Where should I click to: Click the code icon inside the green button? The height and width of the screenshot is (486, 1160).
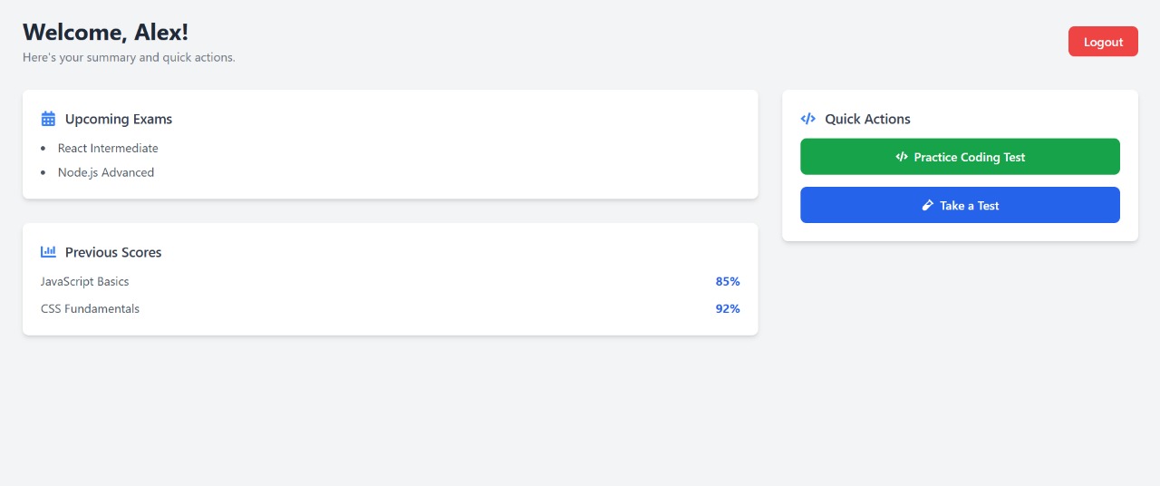(x=902, y=157)
